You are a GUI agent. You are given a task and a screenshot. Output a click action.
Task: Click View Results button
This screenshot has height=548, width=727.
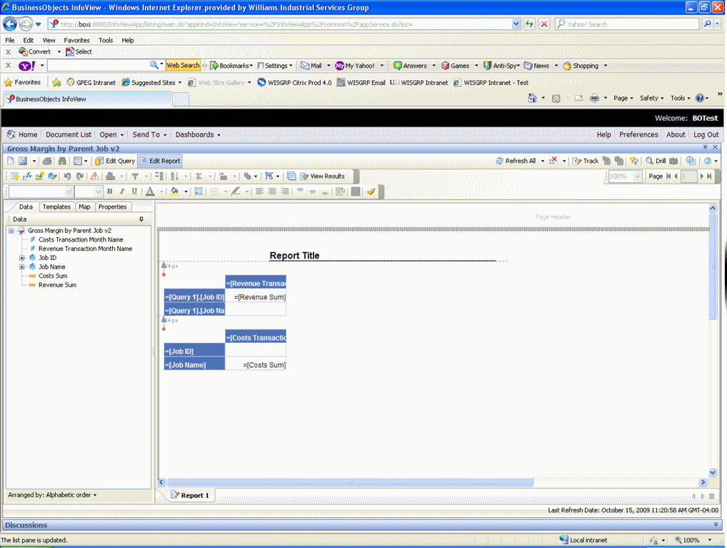323,176
